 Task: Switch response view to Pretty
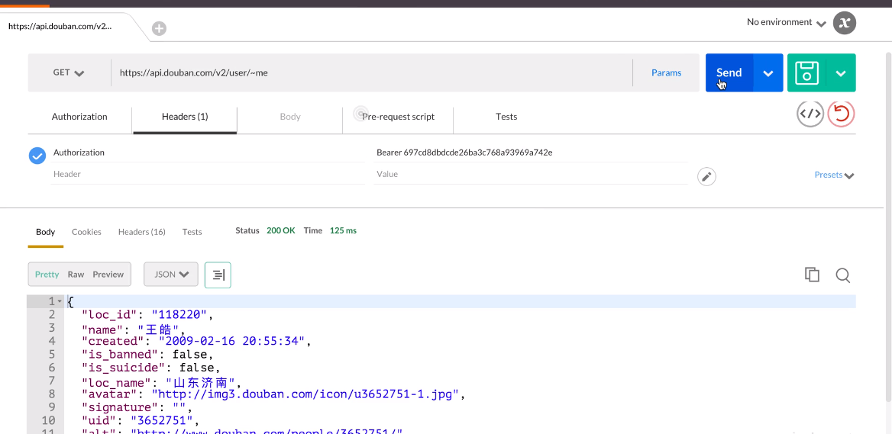(47, 275)
